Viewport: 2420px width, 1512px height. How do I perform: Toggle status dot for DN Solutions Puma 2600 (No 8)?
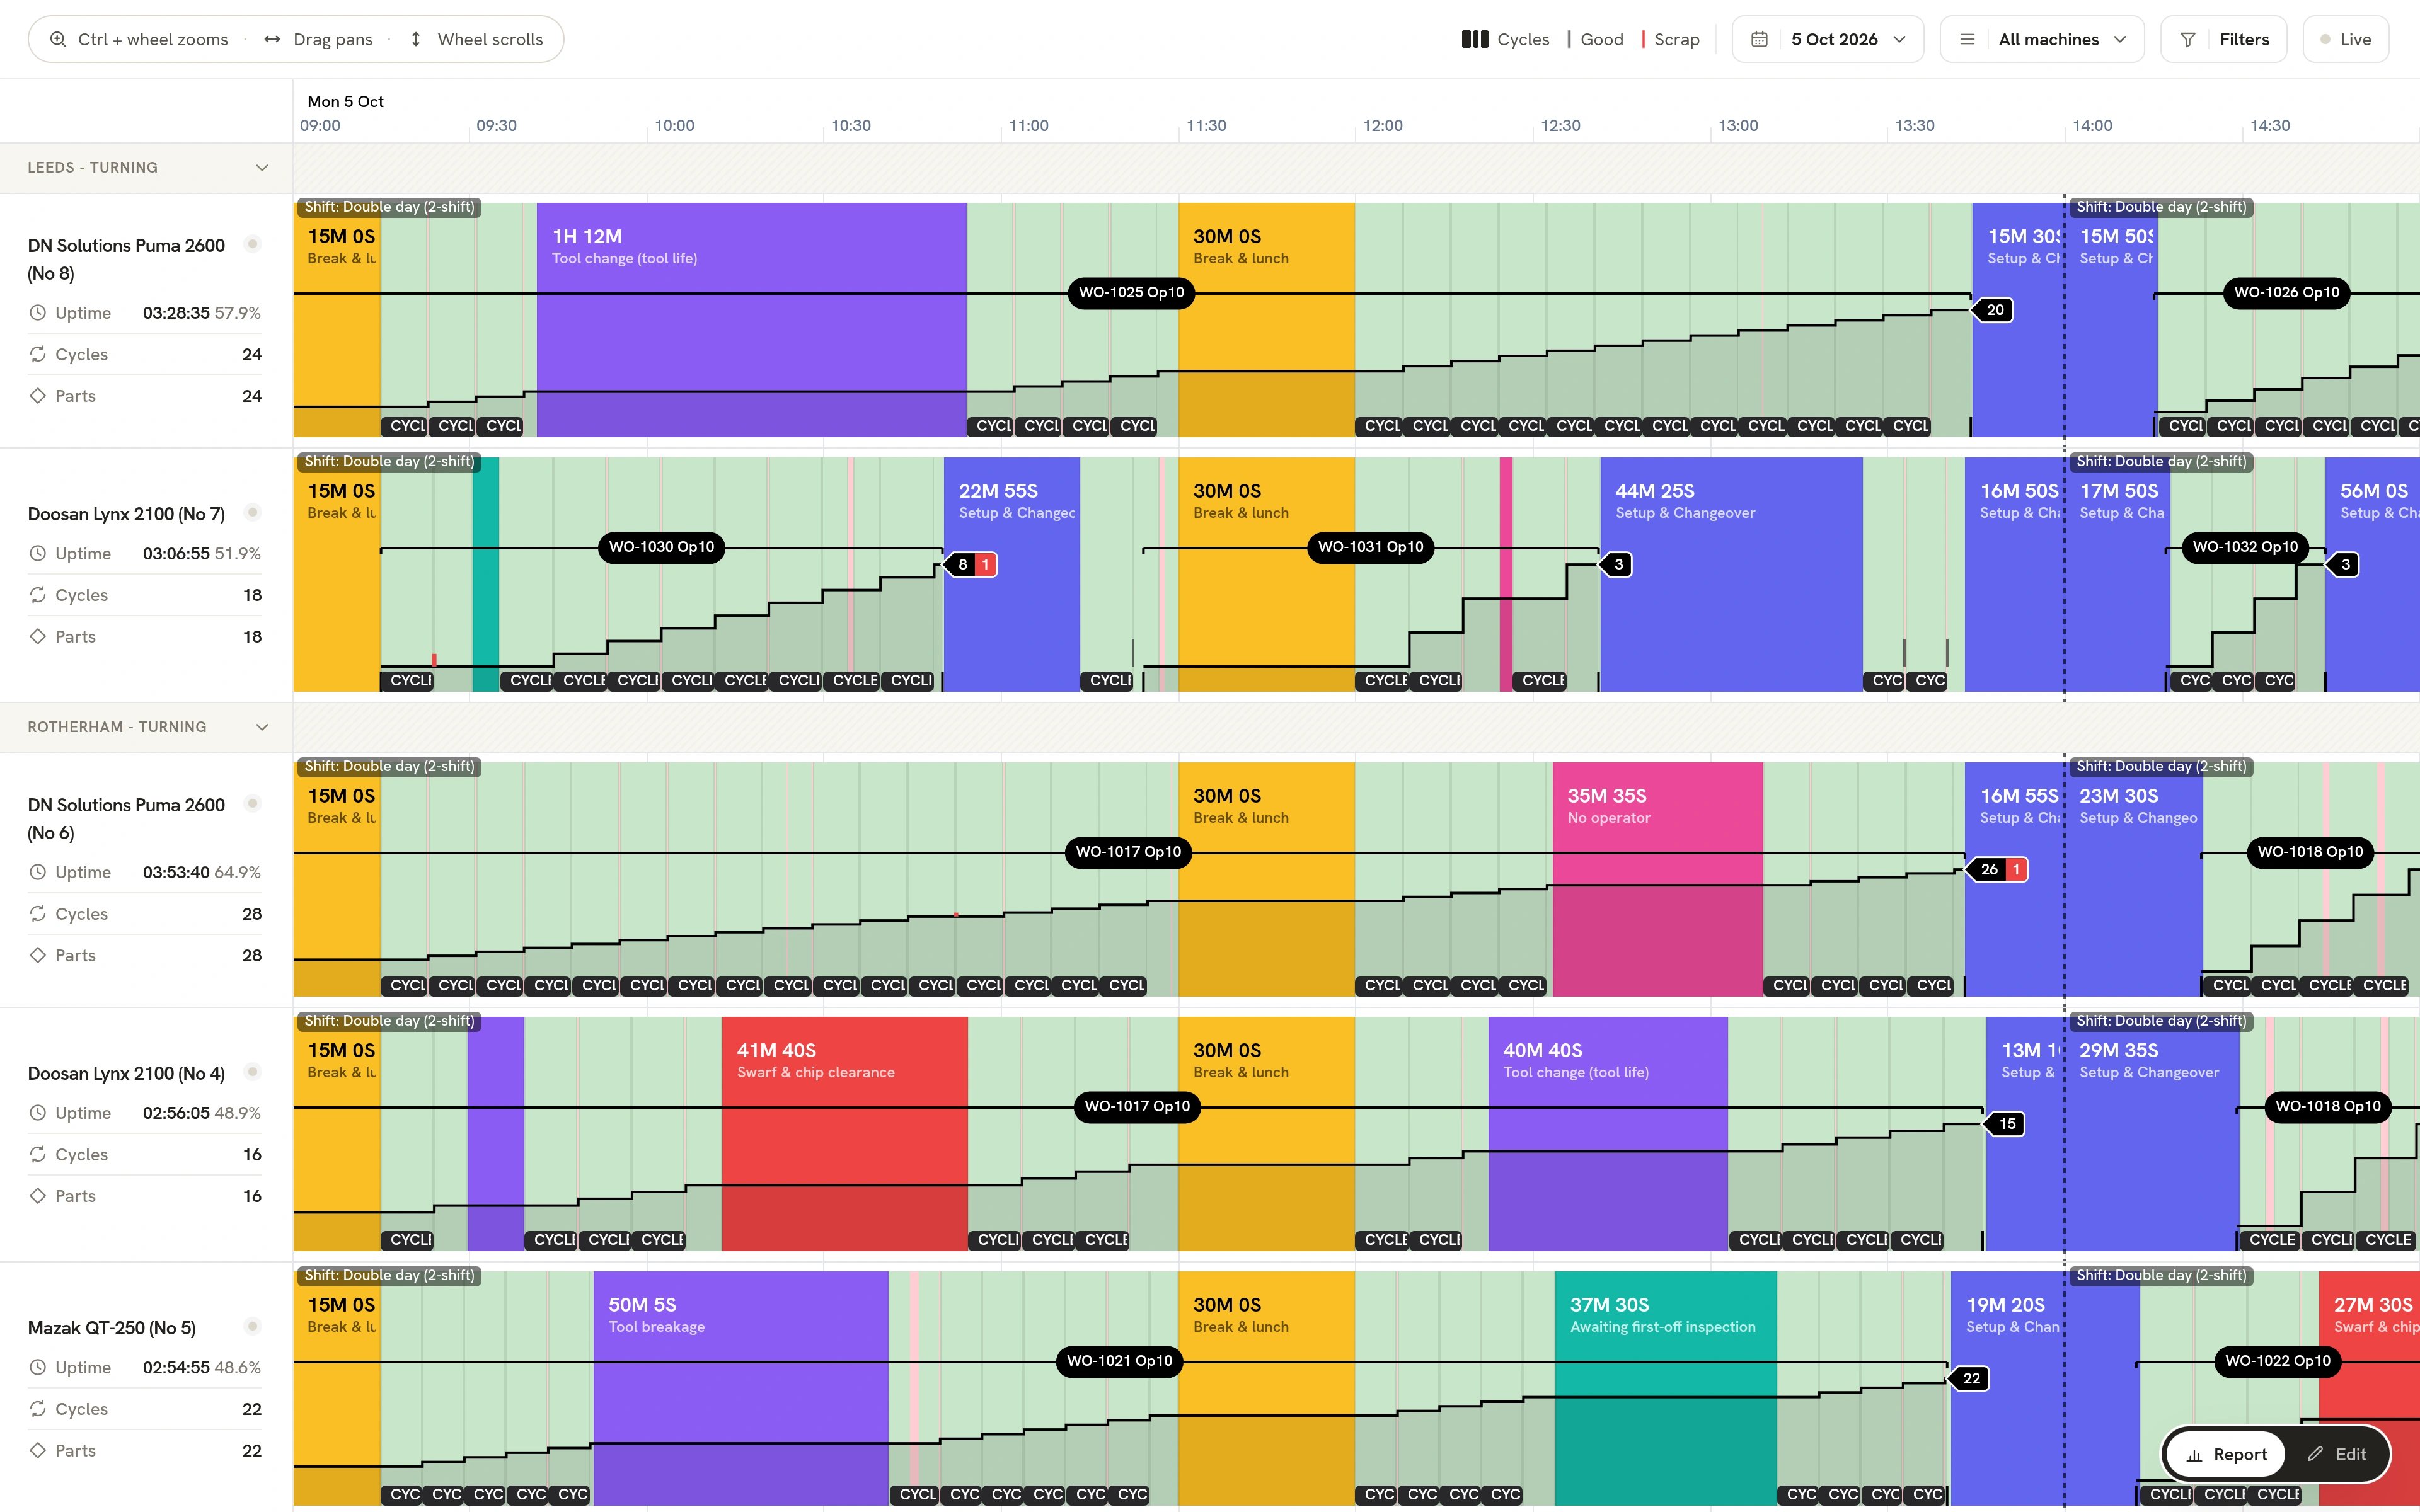click(253, 244)
